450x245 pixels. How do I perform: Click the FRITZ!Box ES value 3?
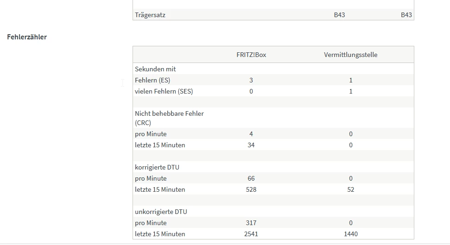tap(251, 80)
